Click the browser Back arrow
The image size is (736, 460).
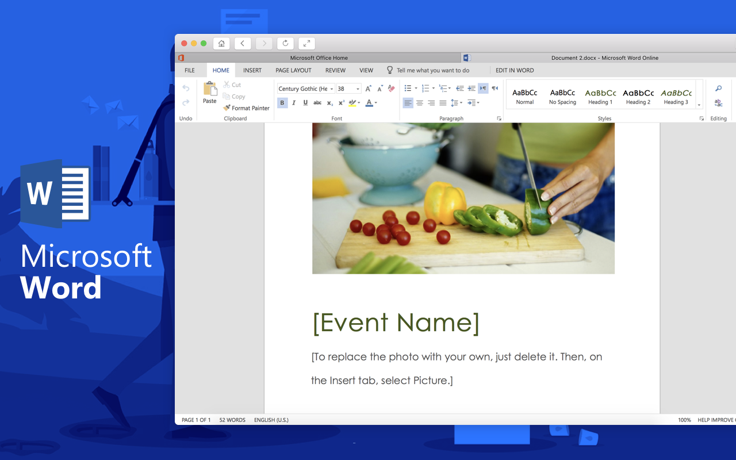tap(243, 43)
